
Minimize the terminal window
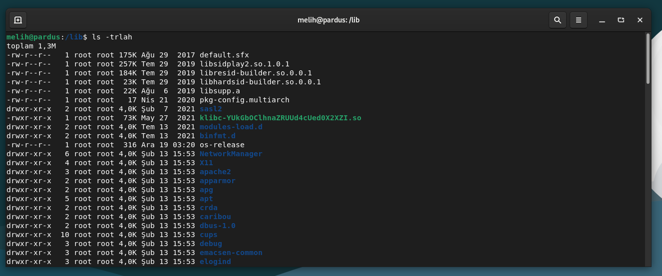(x=603, y=20)
